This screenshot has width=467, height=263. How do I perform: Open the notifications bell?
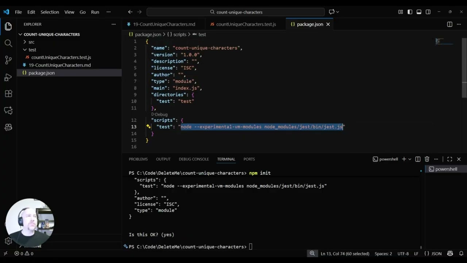461,254
